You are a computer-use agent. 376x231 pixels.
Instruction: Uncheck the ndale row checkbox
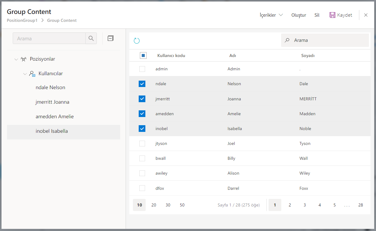pos(142,84)
